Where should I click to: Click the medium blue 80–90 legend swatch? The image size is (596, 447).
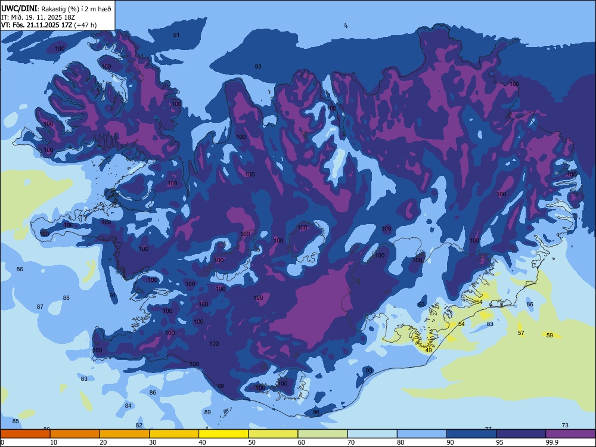[x=422, y=434]
